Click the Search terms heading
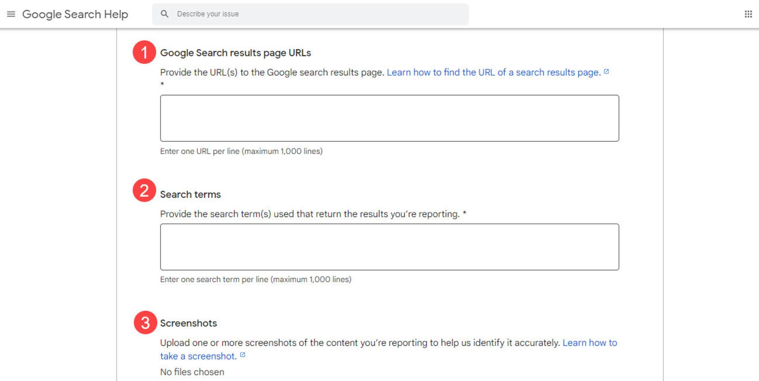759x381 pixels. pyautogui.click(x=191, y=194)
